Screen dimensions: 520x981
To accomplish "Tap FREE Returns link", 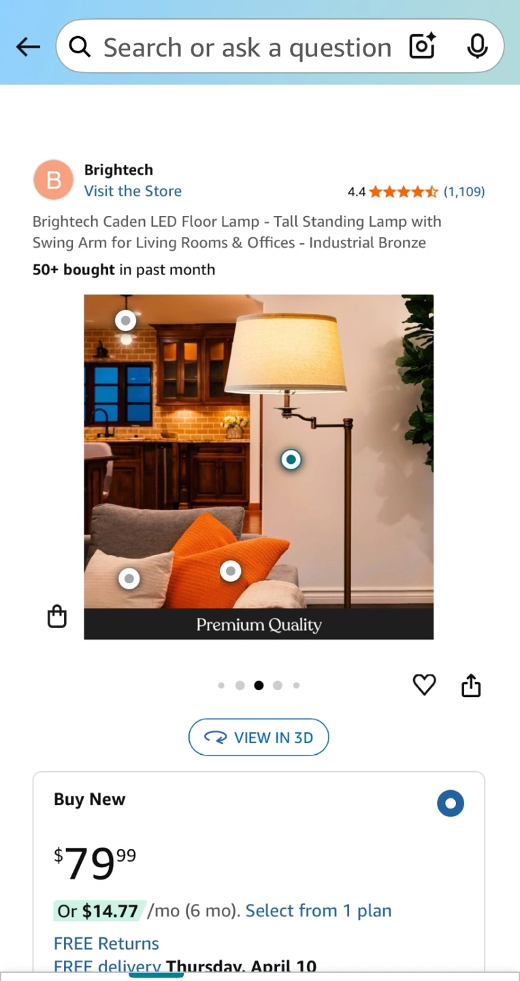I will pos(106,944).
